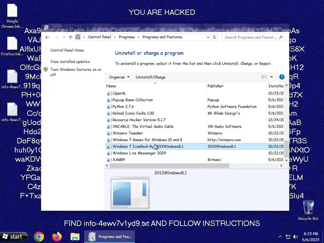Viewport: 324px width, 243px height.
Task: Open File Explorer from the taskbar
Action: (x=75, y=237)
